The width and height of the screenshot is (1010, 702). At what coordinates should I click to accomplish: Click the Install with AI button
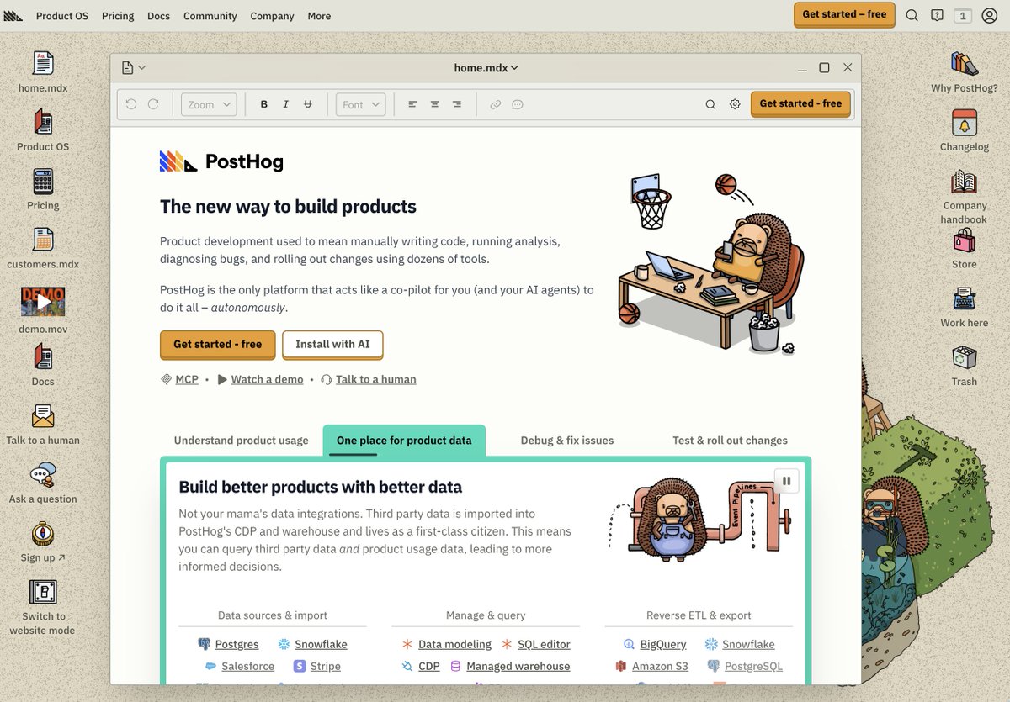pyautogui.click(x=332, y=345)
